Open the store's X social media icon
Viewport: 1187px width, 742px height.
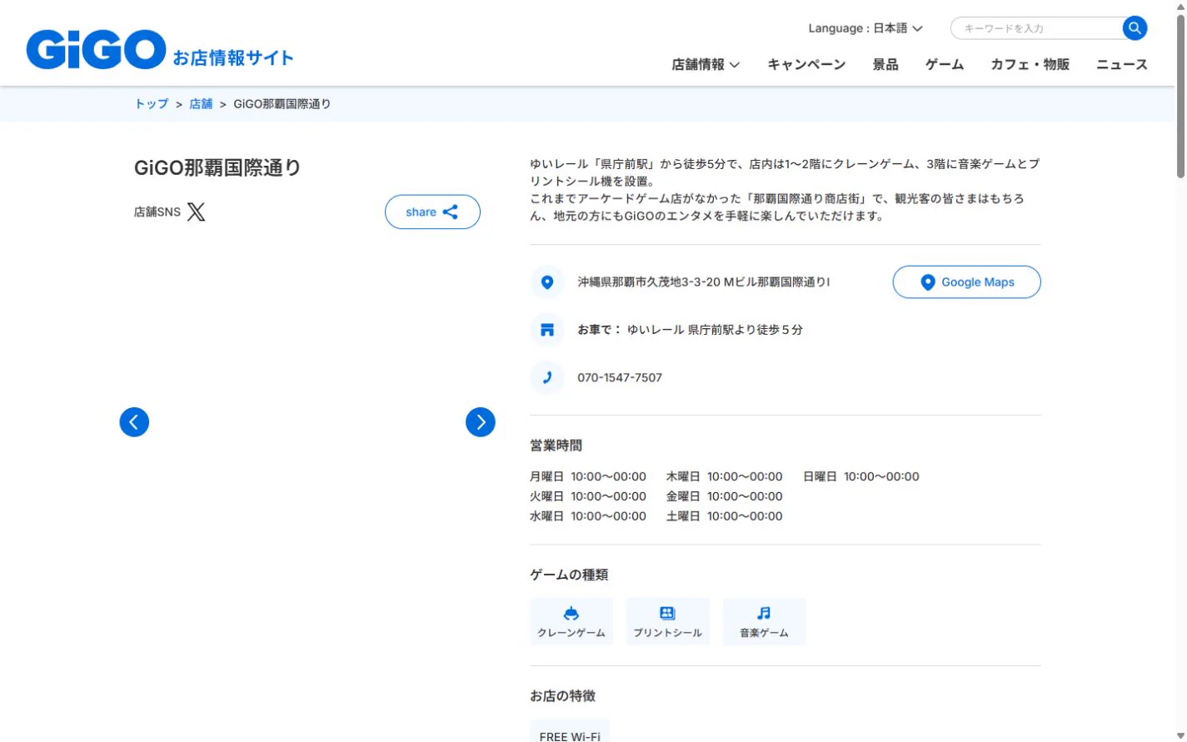tap(196, 212)
